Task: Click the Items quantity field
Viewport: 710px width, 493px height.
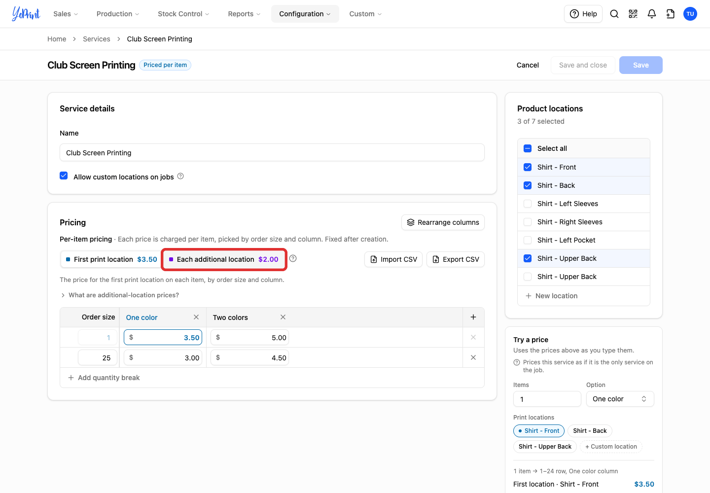Action: tap(547, 399)
